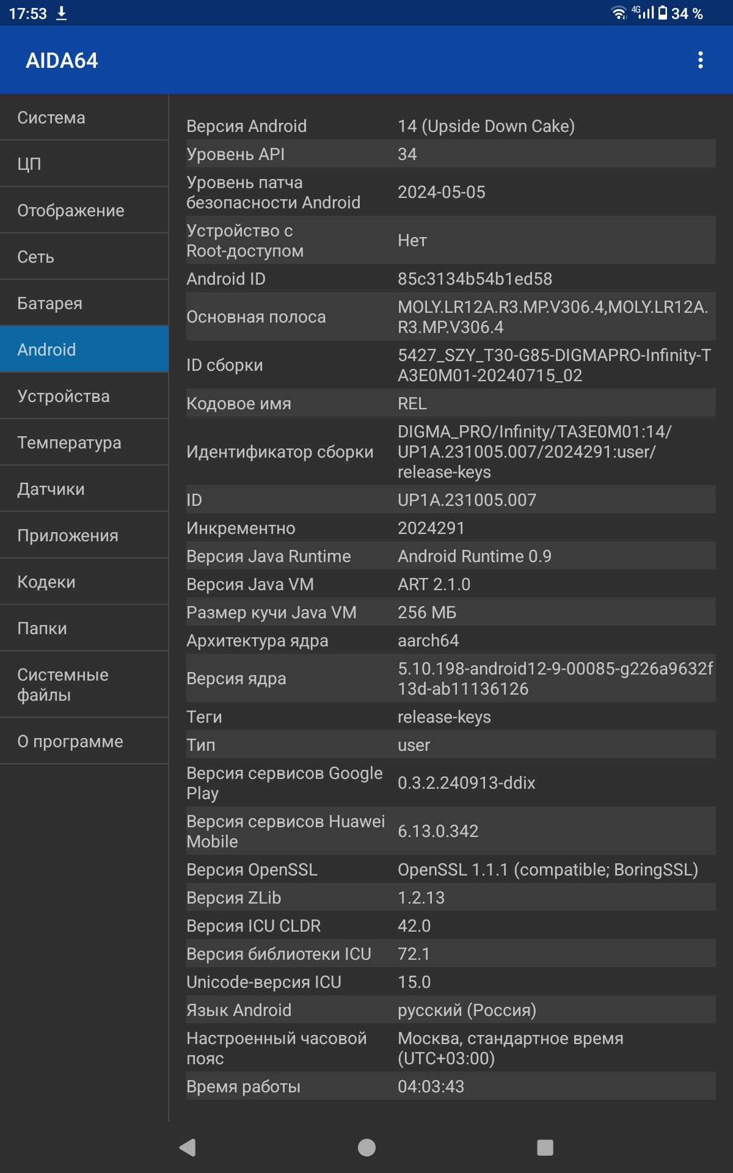Open the three-dot overflow menu
This screenshot has width=733, height=1173.
[x=700, y=60]
